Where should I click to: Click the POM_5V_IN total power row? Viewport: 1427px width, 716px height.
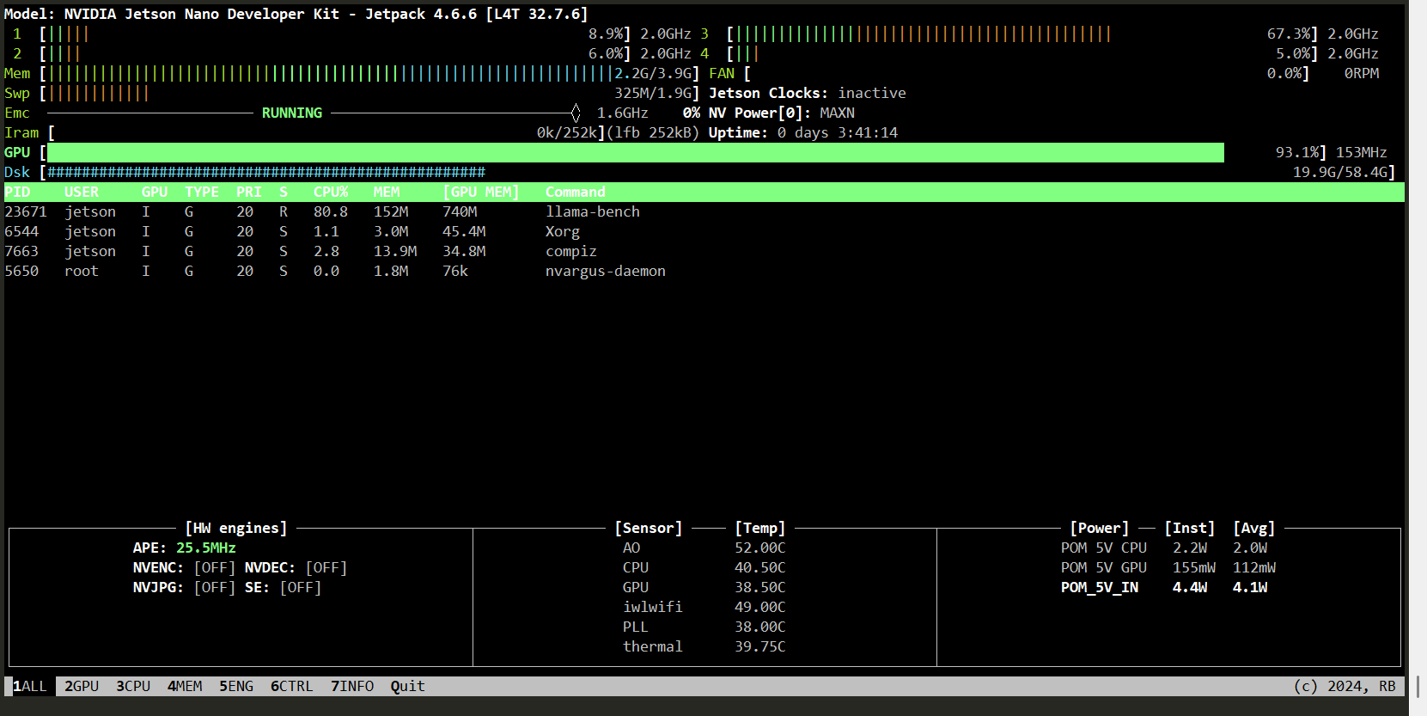(x=1164, y=588)
